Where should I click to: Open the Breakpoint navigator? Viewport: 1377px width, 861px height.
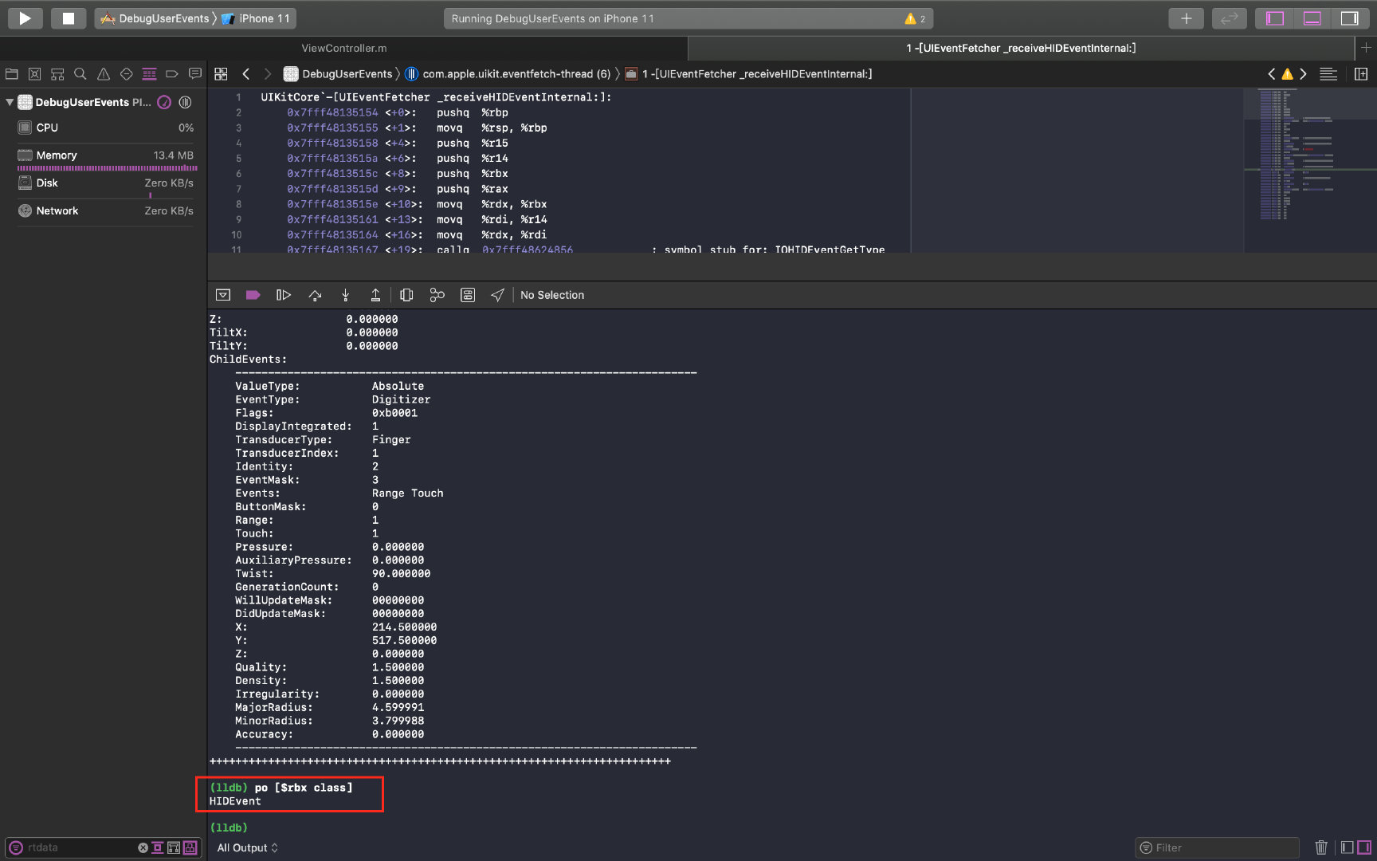[172, 74]
